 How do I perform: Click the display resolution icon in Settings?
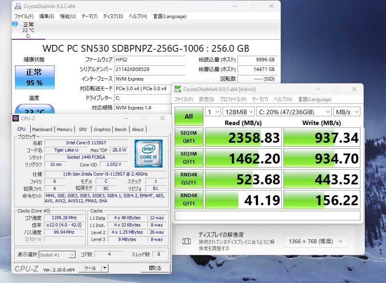tap(186, 241)
